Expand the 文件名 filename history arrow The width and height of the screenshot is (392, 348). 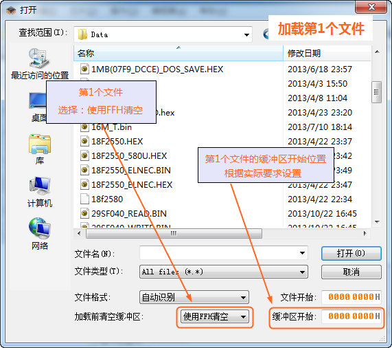(302, 253)
